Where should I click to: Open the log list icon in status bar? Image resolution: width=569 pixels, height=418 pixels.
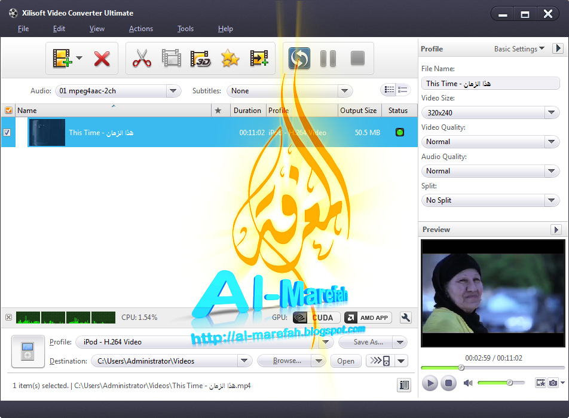[x=404, y=385]
